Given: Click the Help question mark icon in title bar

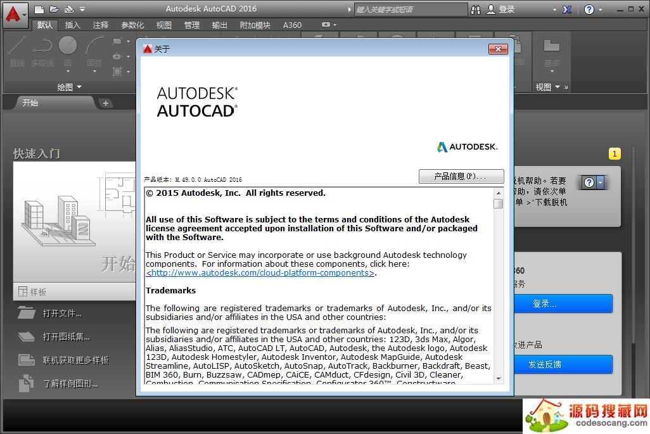Looking at the screenshot, I should (589, 10).
